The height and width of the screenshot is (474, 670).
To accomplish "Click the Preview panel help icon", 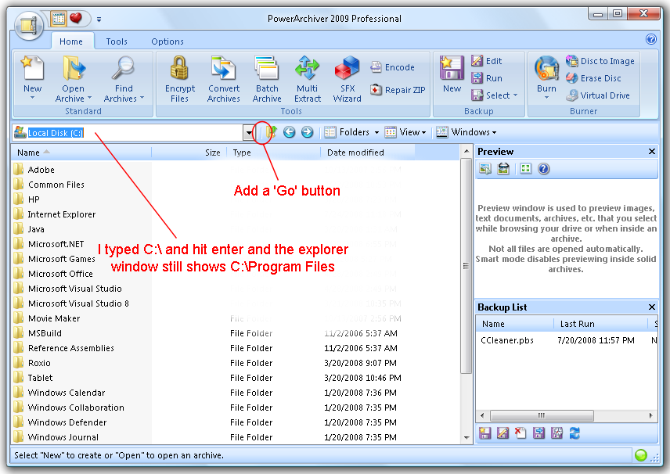I will tap(543, 169).
